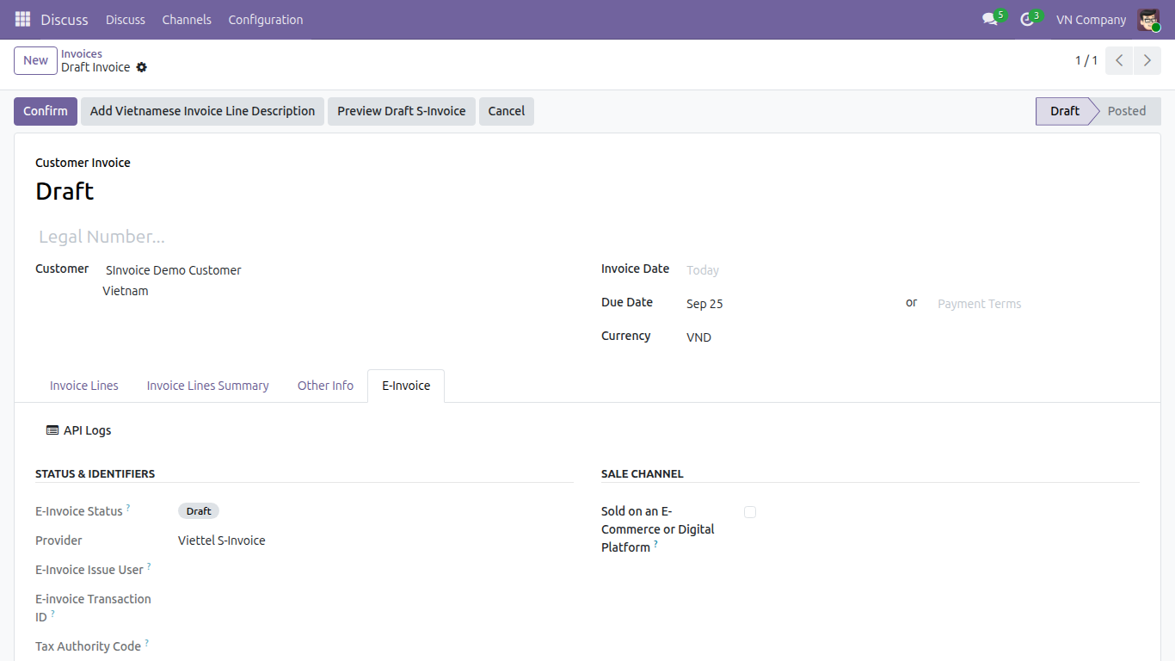Follow the Invoices breadcrumb link
The width and height of the screenshot is (1175, 661).
point(82,53)
